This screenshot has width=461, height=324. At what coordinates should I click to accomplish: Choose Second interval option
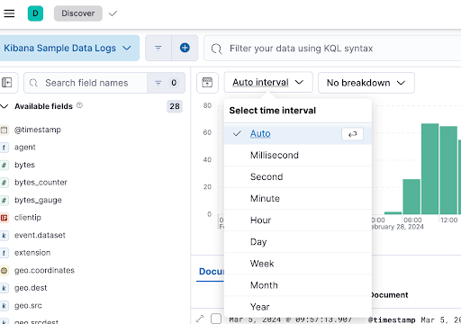(298, 177)
